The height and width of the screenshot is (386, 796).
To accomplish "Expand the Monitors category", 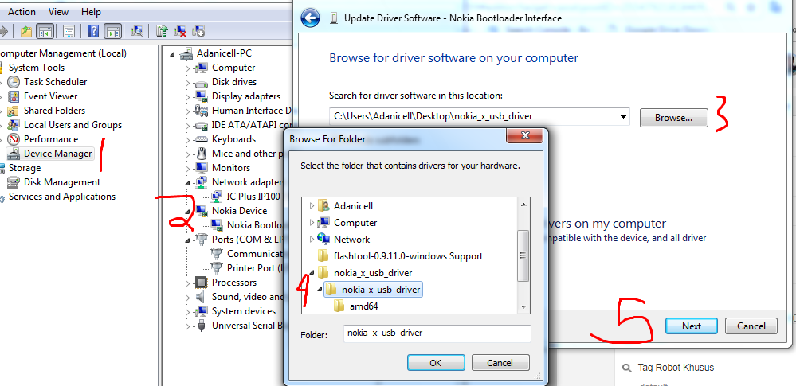I will (x=187, y=168).
